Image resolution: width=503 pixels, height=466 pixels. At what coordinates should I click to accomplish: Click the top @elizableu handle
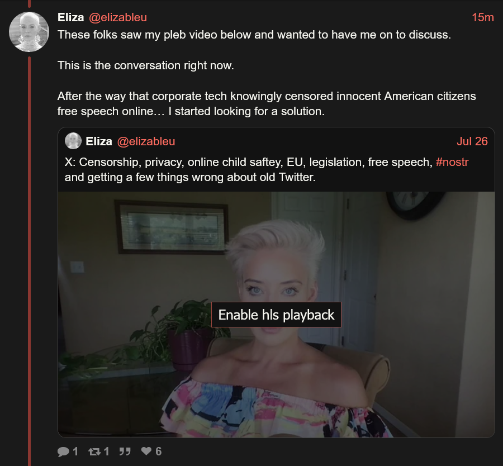[118, 17]
